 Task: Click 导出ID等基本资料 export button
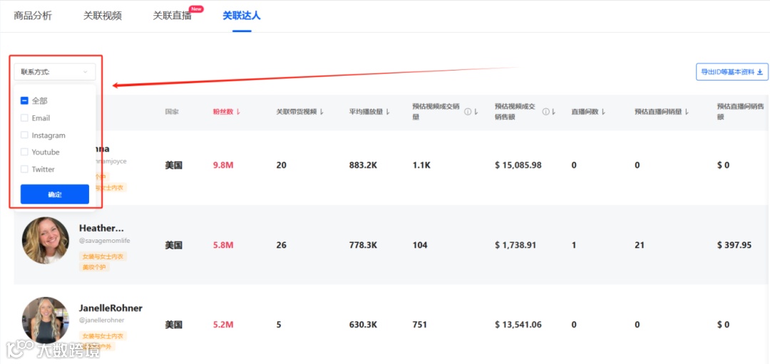coord(731,72)
